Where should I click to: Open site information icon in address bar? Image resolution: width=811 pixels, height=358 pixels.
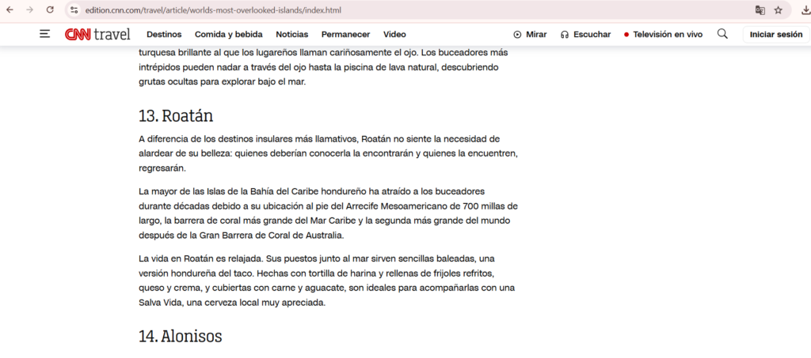click(x=74, y=9)
